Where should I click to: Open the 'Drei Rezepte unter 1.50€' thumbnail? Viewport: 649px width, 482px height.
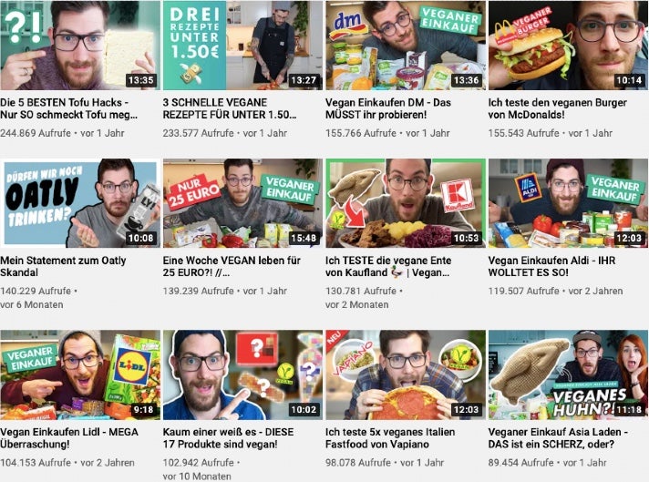click(x=242, y=45)
